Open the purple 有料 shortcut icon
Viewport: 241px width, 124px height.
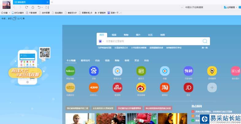(x=189, y=71)
